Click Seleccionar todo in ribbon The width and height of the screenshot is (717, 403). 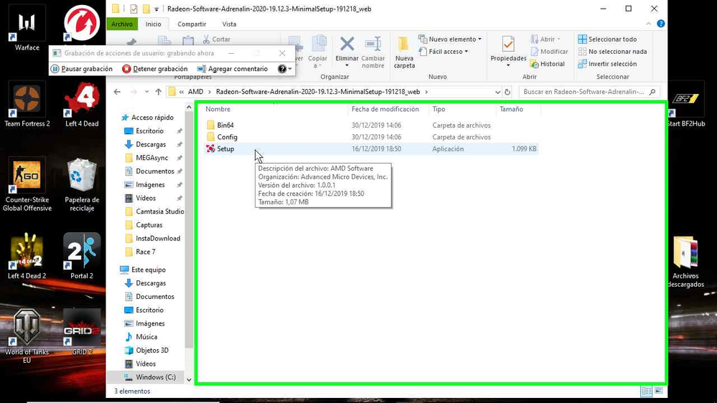(x=608, y=39)
